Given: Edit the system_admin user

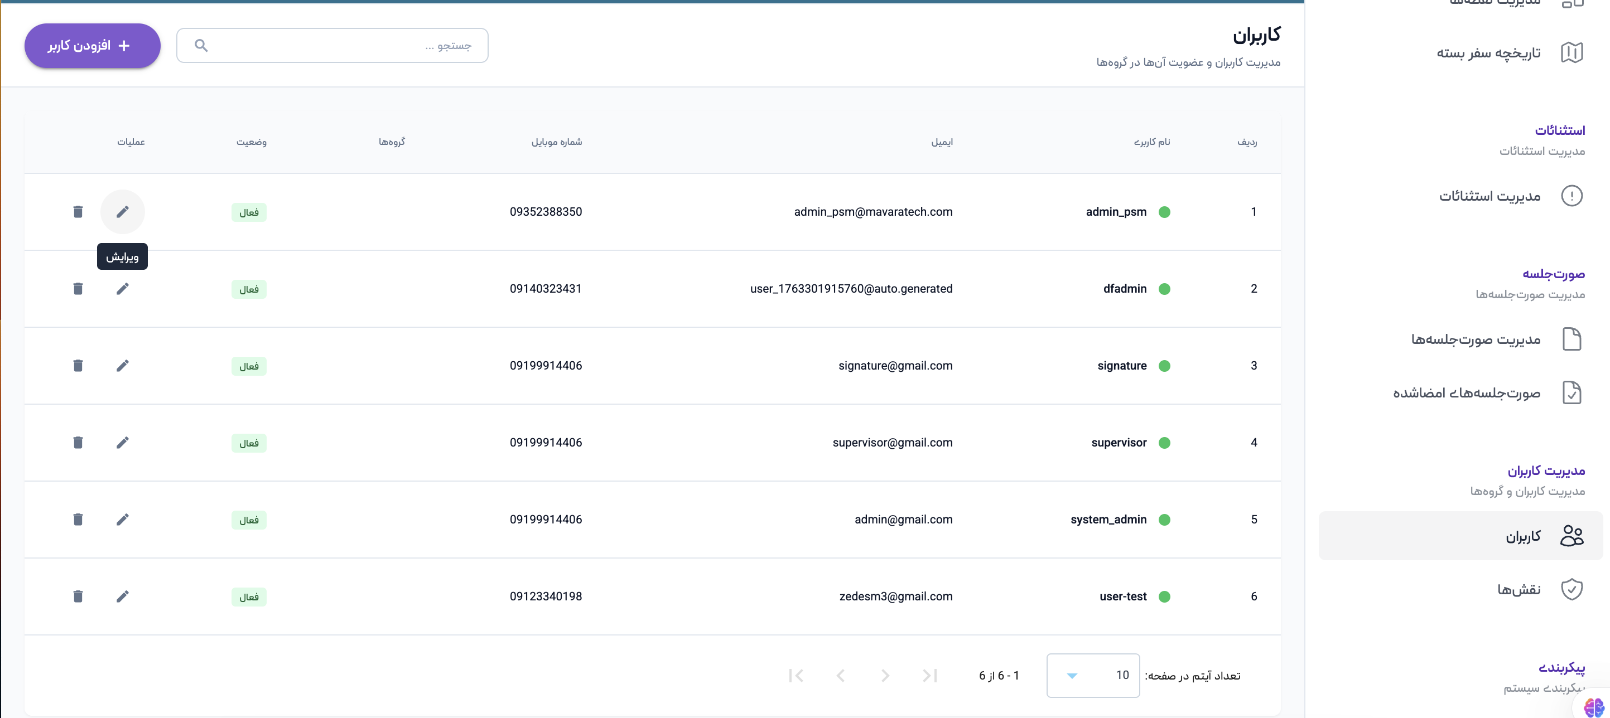Looking at the screenshot, I should (x=123, y=520).
